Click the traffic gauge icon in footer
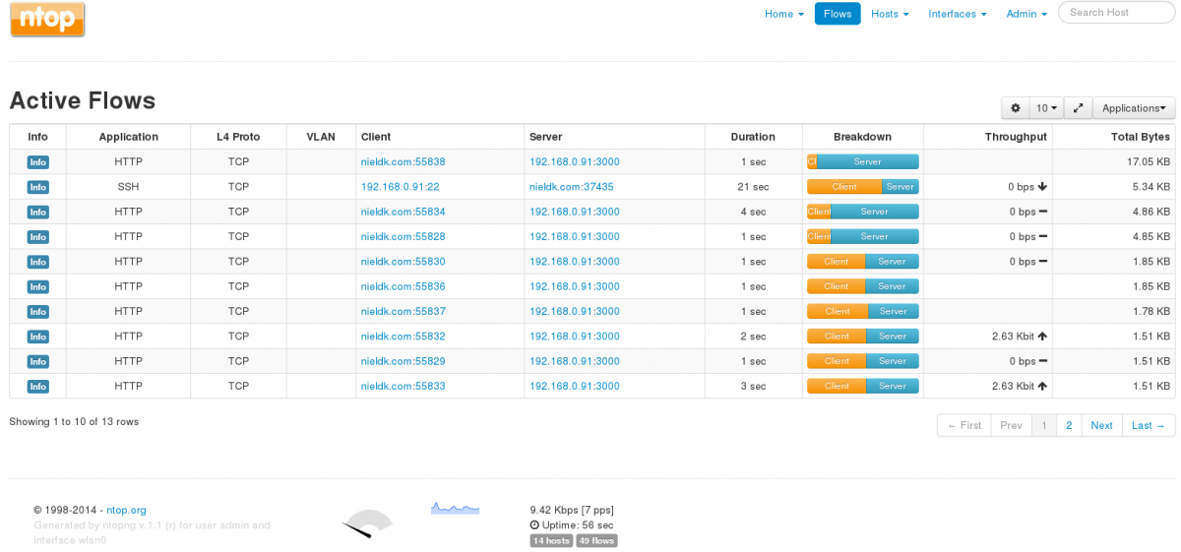This screenshot has height=552, width=1181. [367, 521]
